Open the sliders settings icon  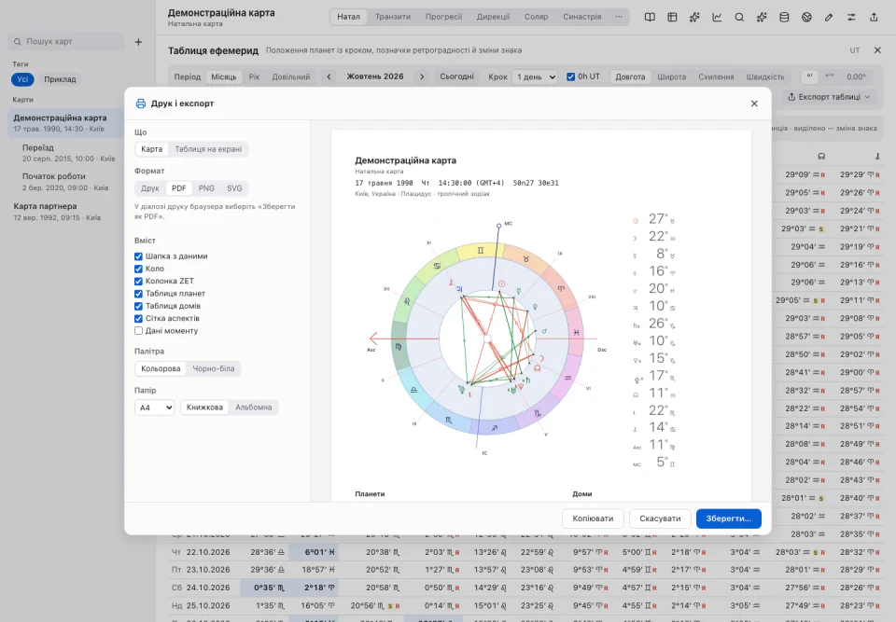click(851, 17)
